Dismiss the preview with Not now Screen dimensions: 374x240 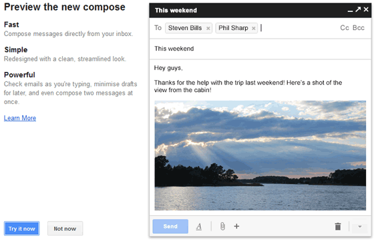click(65, 229)
